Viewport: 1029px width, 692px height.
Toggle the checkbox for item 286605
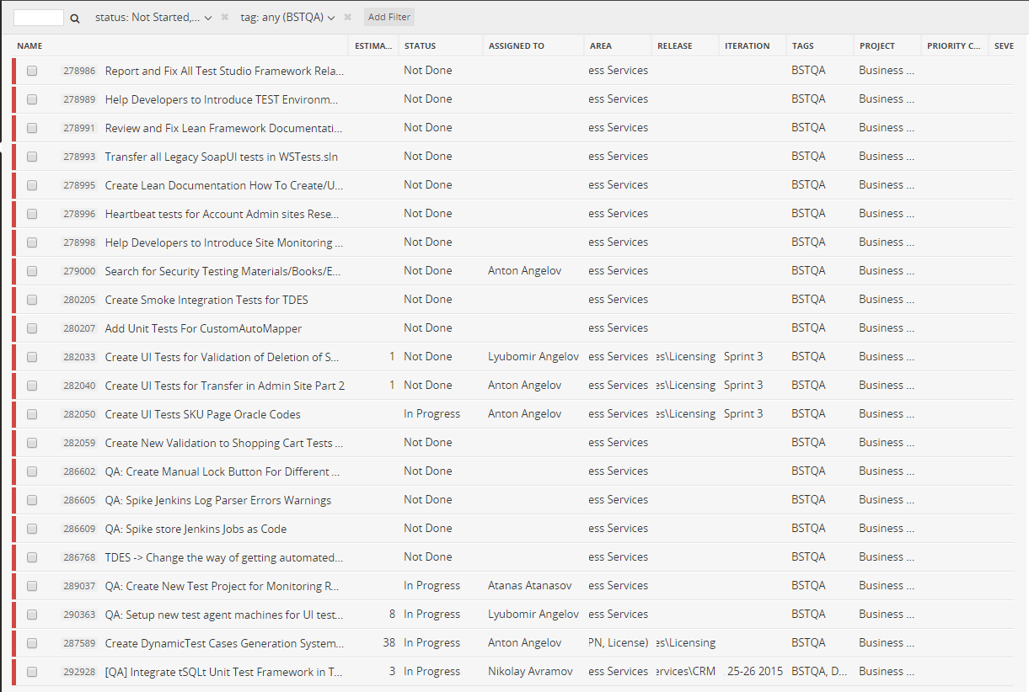32,501
